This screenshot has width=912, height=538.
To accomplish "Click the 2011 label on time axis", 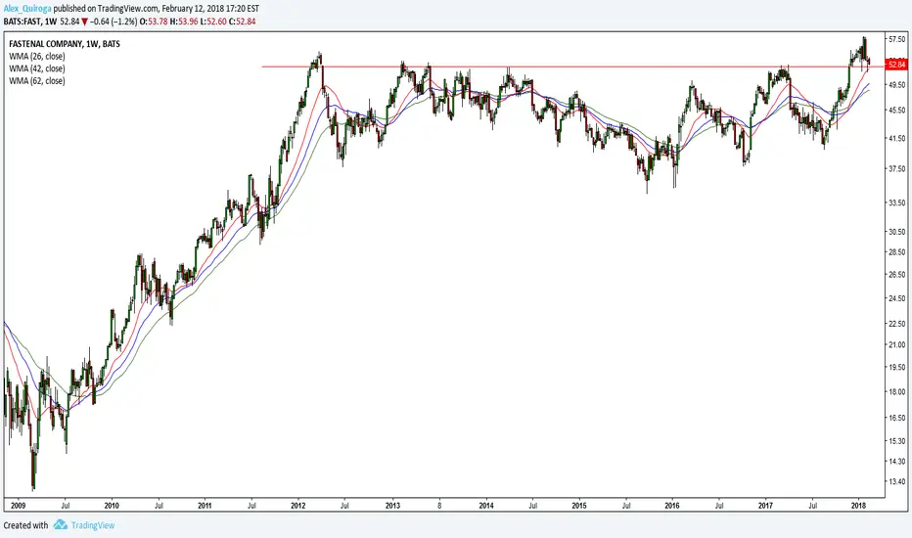I will coord(205,506).
